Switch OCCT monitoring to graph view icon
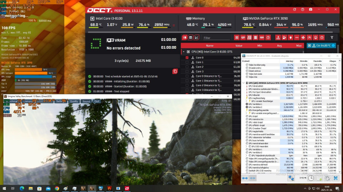Viewport: 343px width, 192px height. (x=196, y=38)
